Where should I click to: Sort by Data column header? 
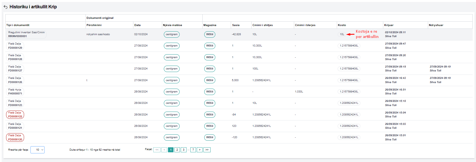pyautogui.click(x=138, y=25)
